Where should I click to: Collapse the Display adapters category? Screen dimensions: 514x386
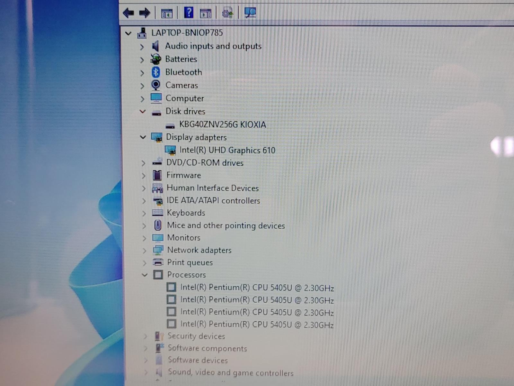tap(143, 137)
